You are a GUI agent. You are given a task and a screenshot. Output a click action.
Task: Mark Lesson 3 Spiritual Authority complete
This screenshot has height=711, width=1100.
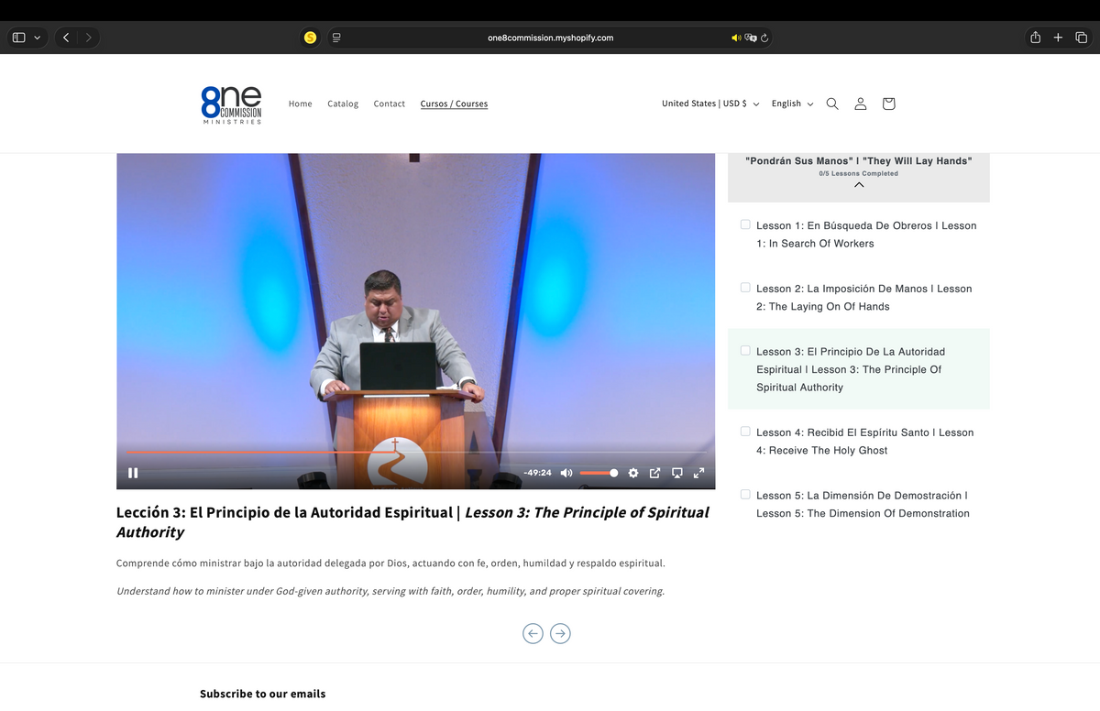coord(745,350)
